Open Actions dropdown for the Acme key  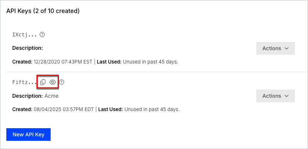275,96
